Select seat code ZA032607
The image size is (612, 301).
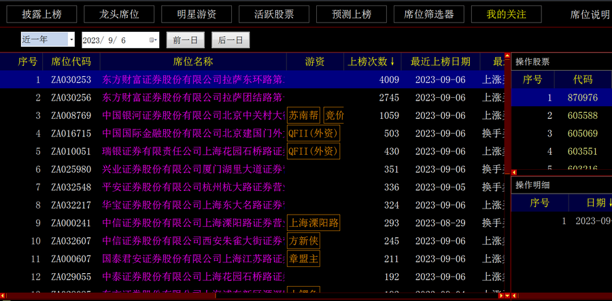[71, 241]
